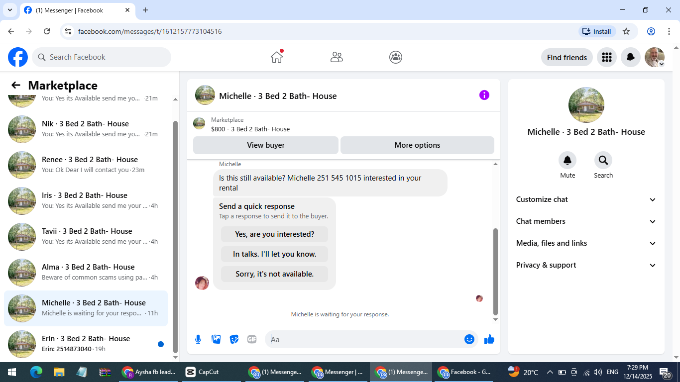Send quick reply 'Yes, are you interested?'
This screenshot has height=382, width=680.
click(275, 234)
